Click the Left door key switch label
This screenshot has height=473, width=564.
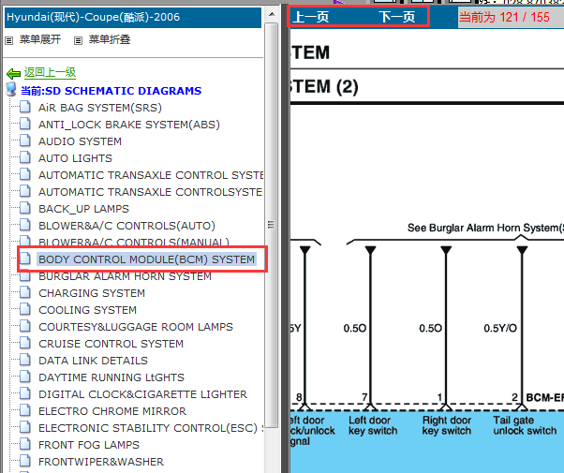[x=373, y=425]
